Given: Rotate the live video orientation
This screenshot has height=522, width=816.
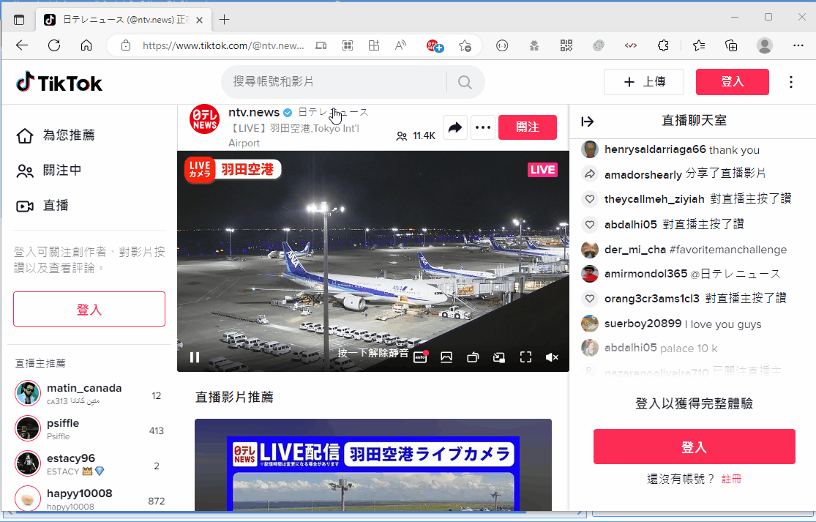Looking at the screenshot, I should [473, 357].
